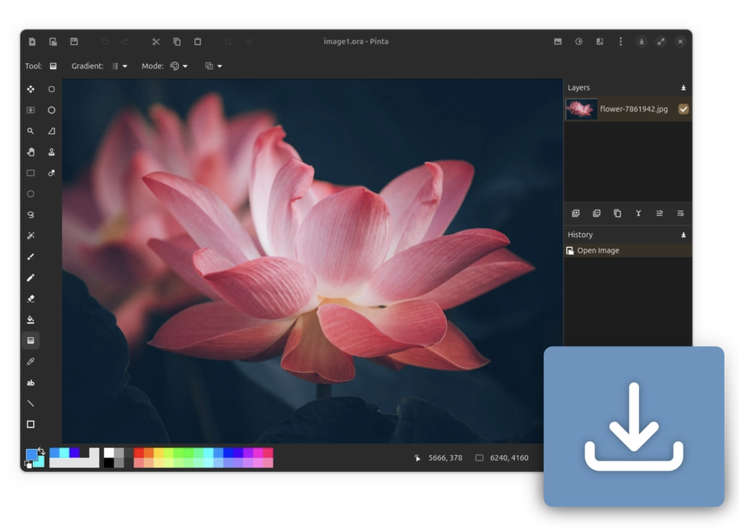Collapse the Layers panel arrow
This screenshot has height=532, width=739.
(683, 88)
